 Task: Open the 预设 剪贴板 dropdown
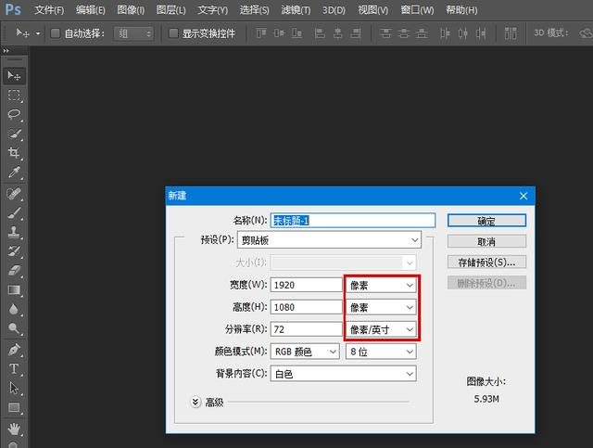pyautogui.click(x=329, y=240)
